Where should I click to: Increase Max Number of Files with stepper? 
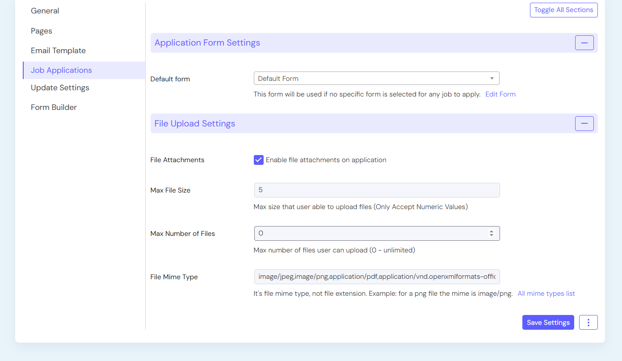point(492,231)
